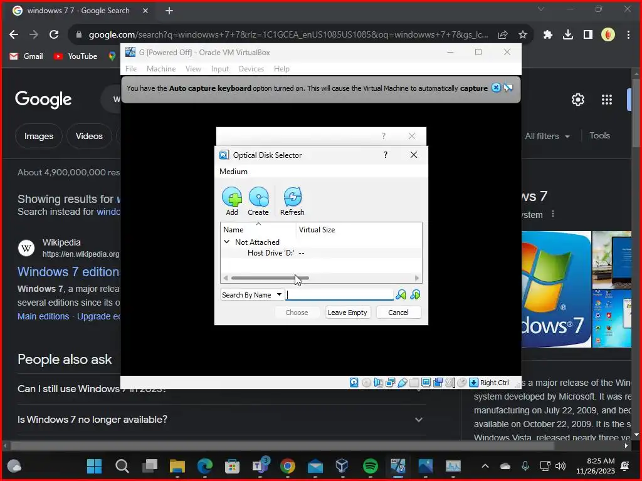Click the medium list horizontal scrollbar thumb
Screen dimensions: 642x481
coord(270,278)
